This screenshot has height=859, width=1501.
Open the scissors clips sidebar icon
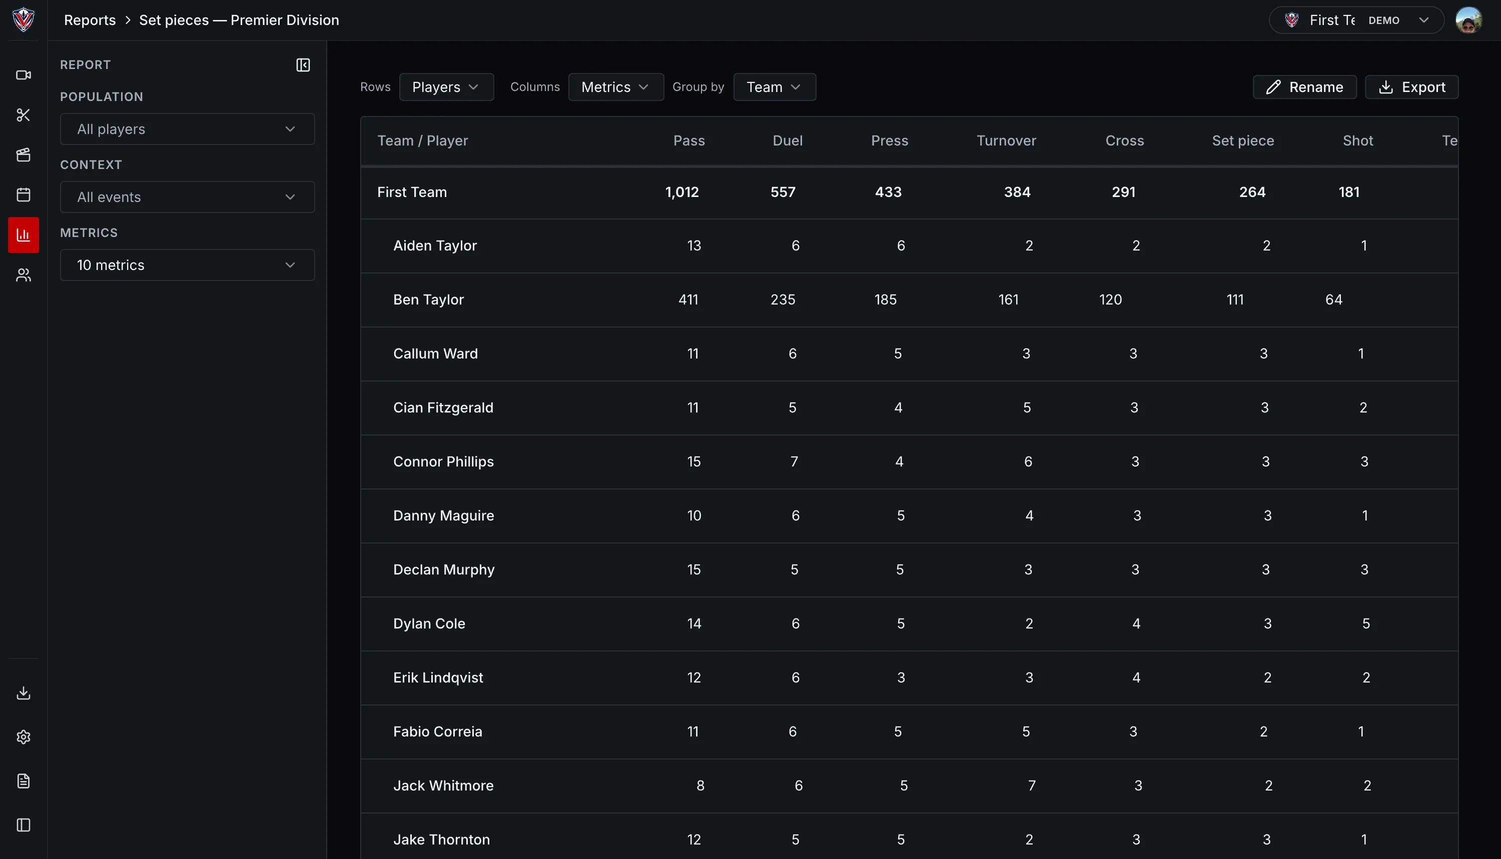pyautogui.click(x=24, y=115)
